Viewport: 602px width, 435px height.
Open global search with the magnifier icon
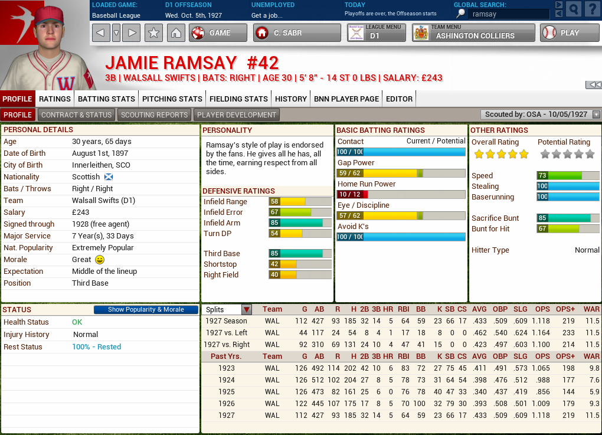point(573,9)
